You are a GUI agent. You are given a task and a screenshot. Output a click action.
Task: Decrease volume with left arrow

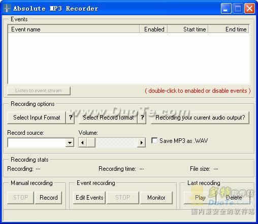tap(83, 143)
